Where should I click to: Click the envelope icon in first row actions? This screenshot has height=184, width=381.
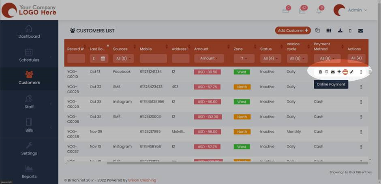[333, 72]
